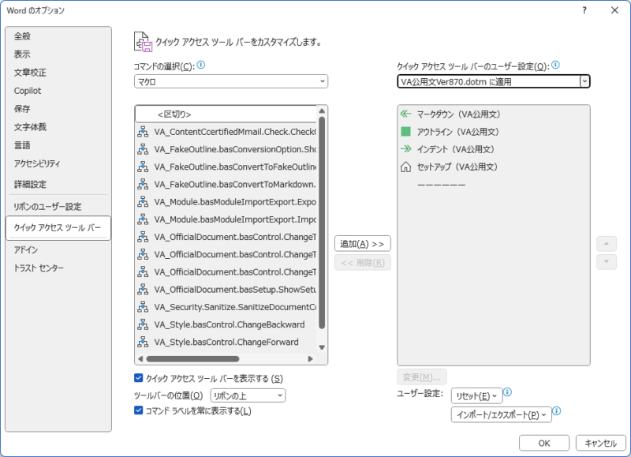Click info icon next to リセット button
Image resolution: width=631 pixels, height=457 pixels.
(x=508, y=392)
